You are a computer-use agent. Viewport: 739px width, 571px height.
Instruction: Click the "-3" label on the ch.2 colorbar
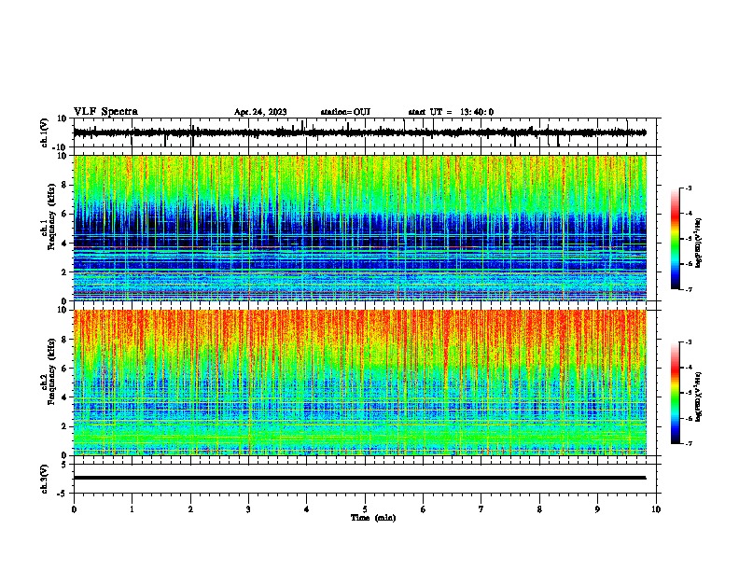click(688, 342)
